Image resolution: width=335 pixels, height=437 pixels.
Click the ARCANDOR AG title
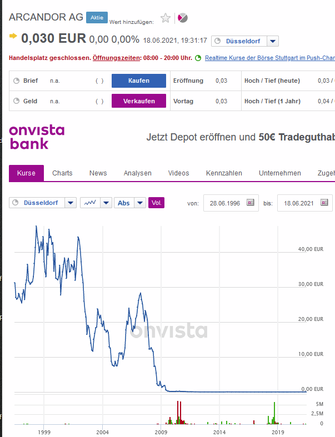tap(46, 17)
